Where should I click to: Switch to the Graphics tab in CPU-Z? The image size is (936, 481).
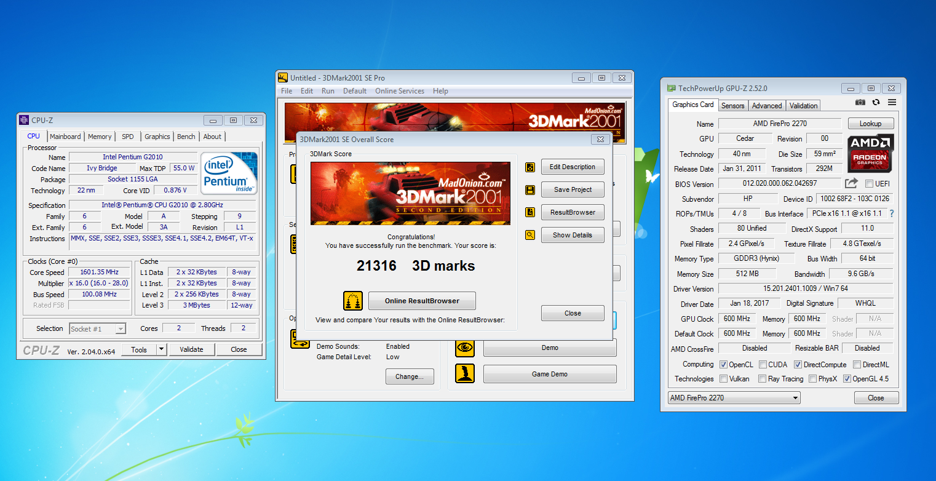click(x=157, y=137)
